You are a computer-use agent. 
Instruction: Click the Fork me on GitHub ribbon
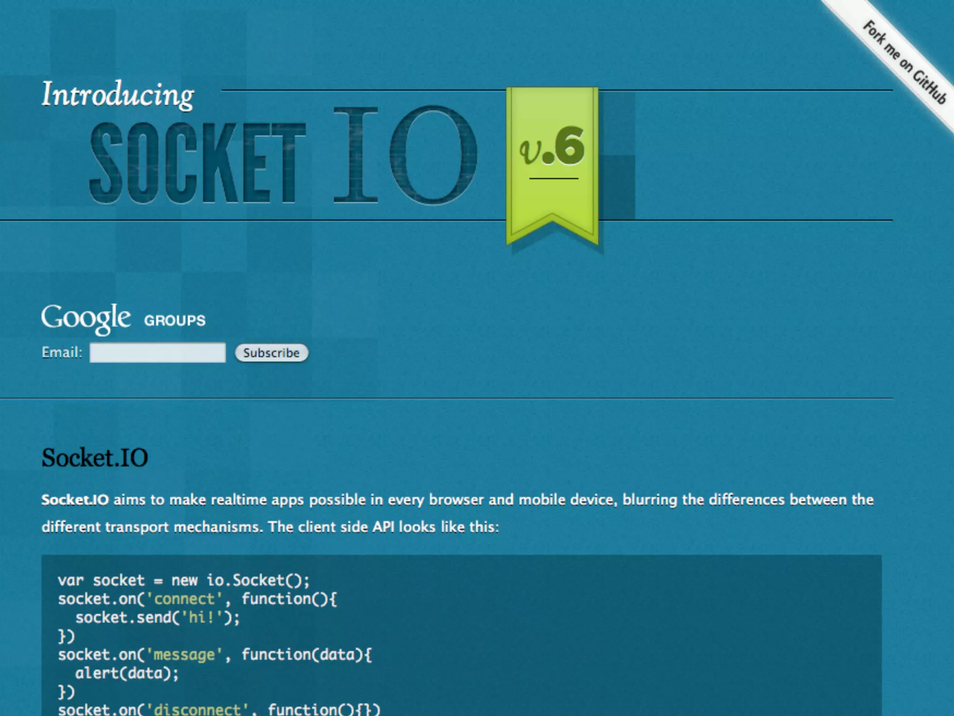[x=904, y=62]
